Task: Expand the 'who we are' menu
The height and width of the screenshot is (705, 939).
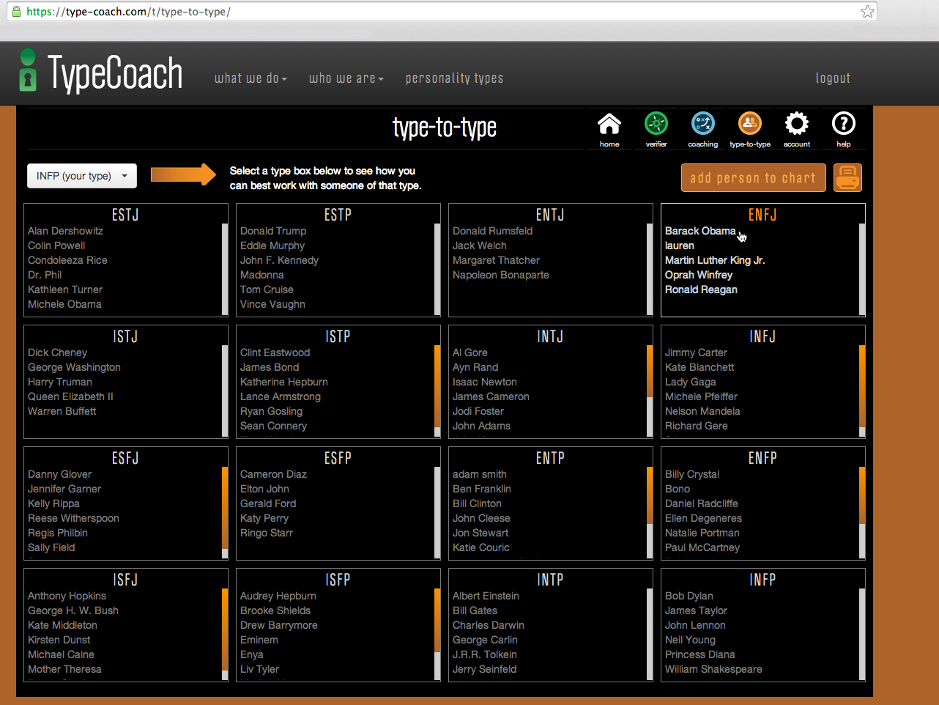Action: tap(346, 78)
